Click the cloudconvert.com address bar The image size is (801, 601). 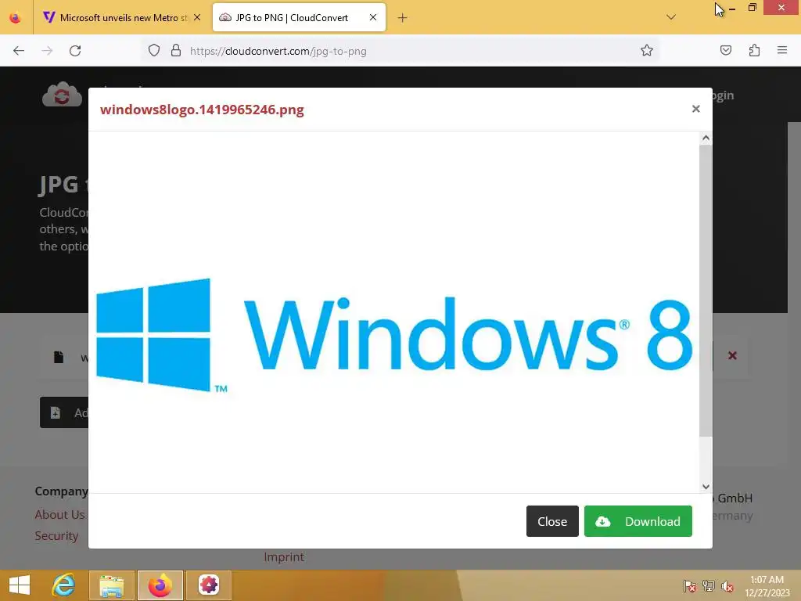pos(401,51)
